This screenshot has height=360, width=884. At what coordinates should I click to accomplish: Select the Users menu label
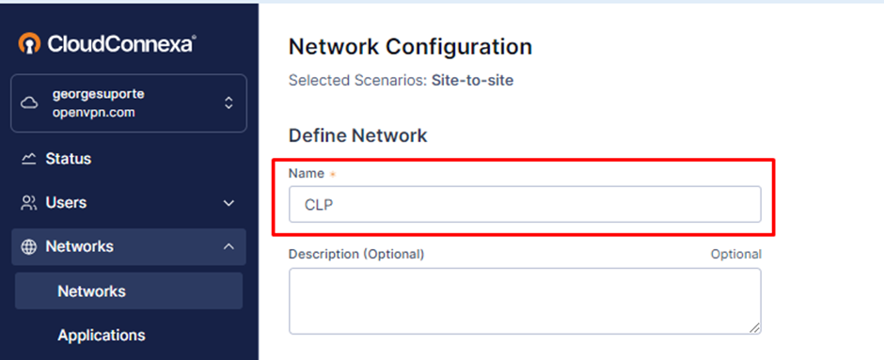tap(66, 203)
